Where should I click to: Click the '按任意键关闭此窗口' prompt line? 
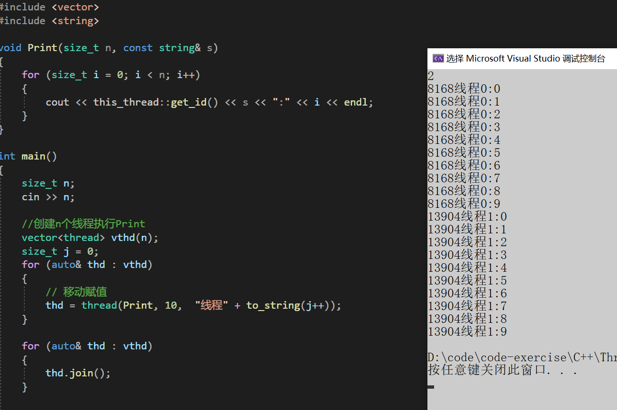coord(503,370)
